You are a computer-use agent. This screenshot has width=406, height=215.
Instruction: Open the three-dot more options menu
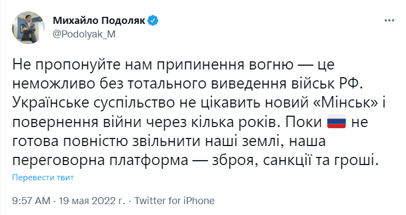[x=389, y=21]
